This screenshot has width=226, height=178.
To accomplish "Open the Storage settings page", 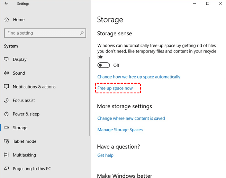I will coord(20,128).
